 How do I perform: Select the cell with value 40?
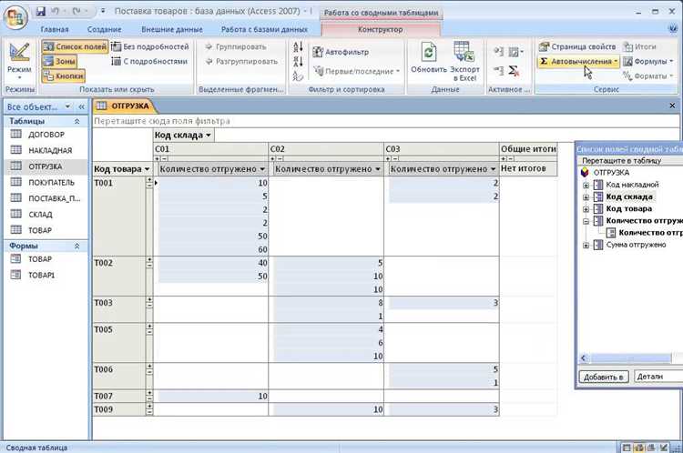[x=213, y=263]
